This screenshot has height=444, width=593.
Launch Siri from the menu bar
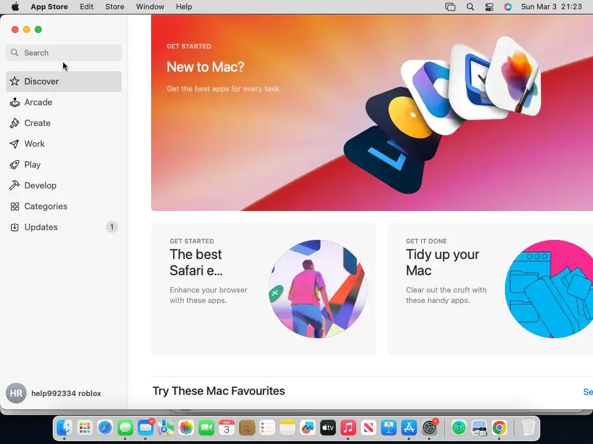(x=508, y=7)
